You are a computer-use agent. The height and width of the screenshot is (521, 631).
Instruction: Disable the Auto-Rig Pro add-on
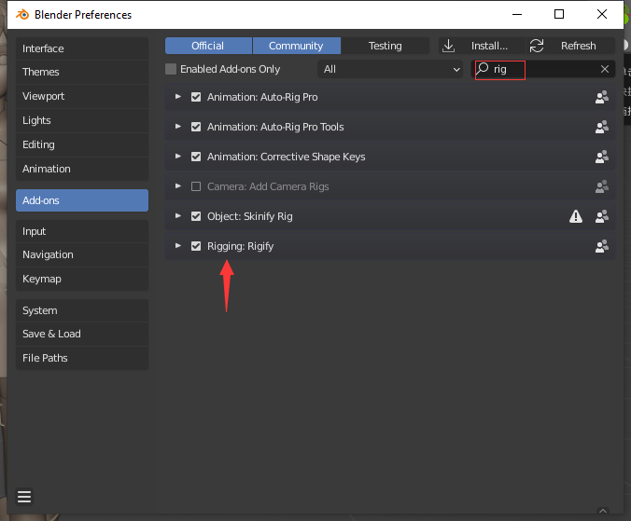pos(196,97)
